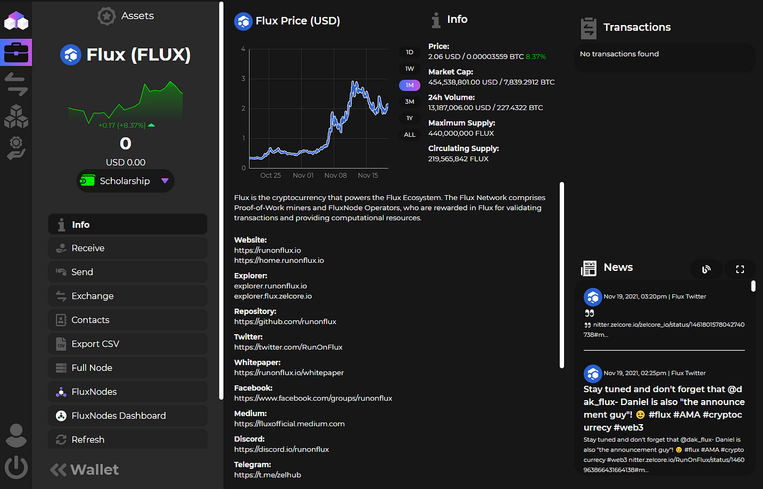The height and width of the screenshot is (489, 763).
Task: Select the ALL chart range
Action: point(409,135)
